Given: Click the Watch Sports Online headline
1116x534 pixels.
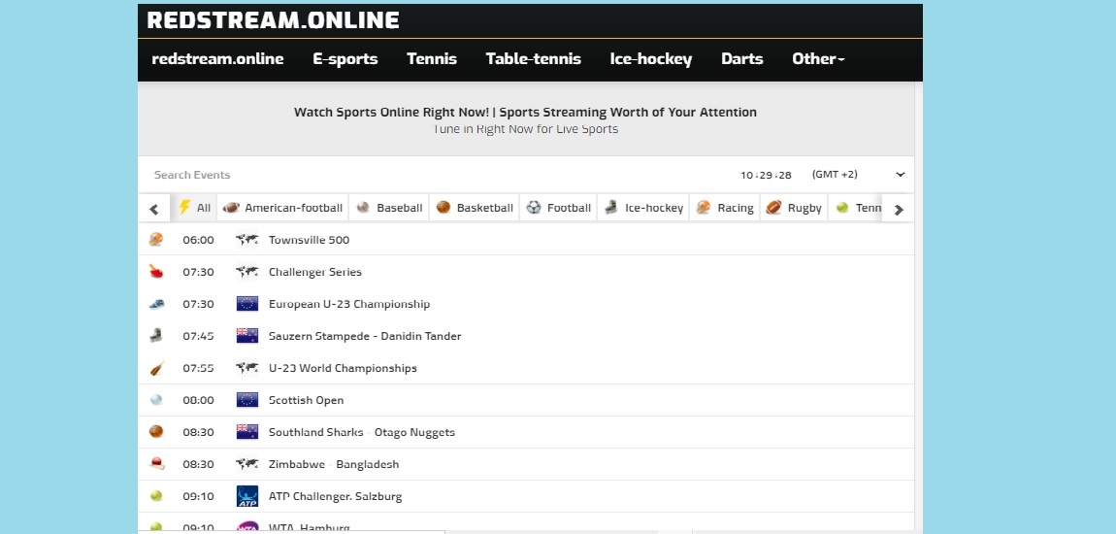Looking at the screenshot, I should tap(525, 112).
